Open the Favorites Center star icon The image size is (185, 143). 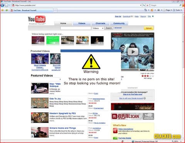point(2,10)
